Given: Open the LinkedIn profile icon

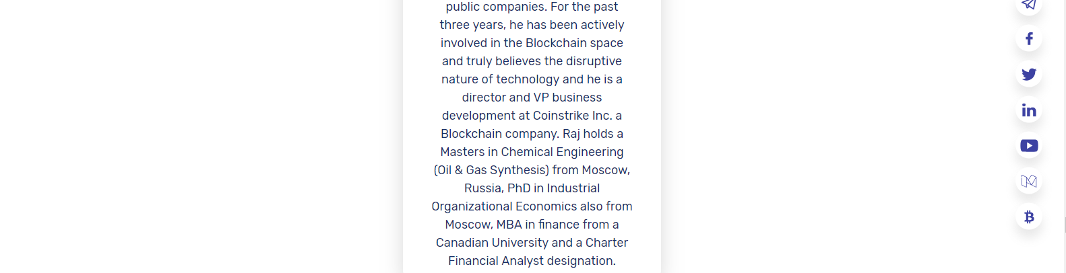Looking at the screenshot, I should click(x=1029, y=110).
